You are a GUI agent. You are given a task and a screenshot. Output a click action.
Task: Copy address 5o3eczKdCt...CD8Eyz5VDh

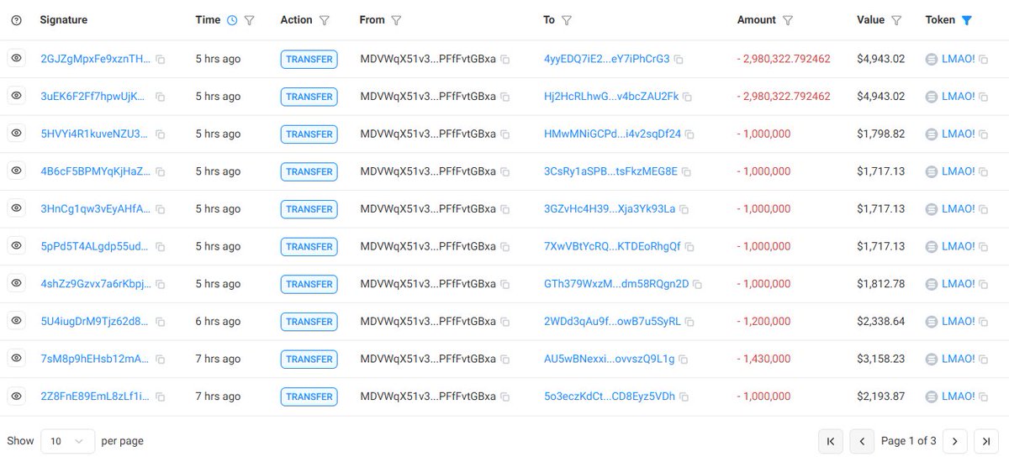(684, 397)
